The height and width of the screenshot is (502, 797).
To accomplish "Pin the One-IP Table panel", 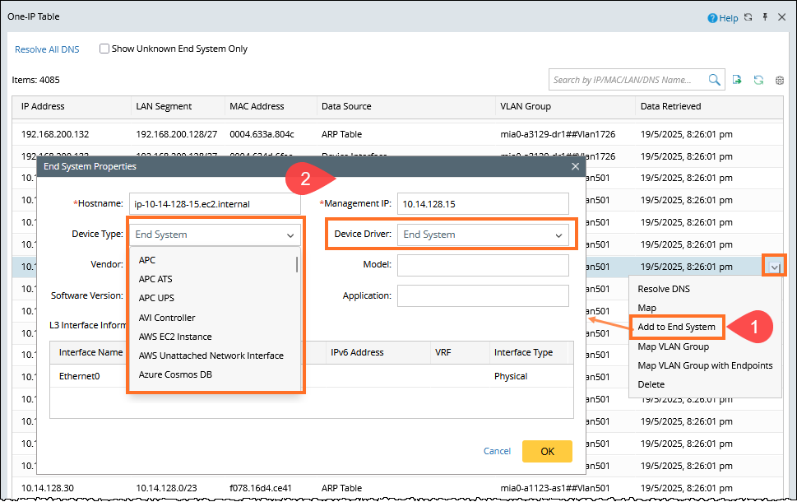I will click(765, 17).
